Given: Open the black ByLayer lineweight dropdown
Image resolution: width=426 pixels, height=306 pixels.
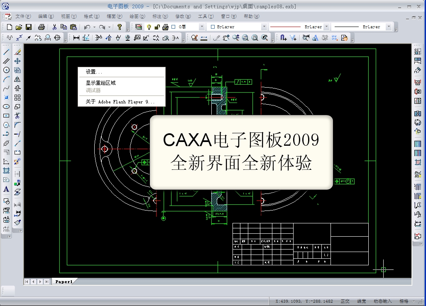Looking at the screenshot, I should 389,27.
